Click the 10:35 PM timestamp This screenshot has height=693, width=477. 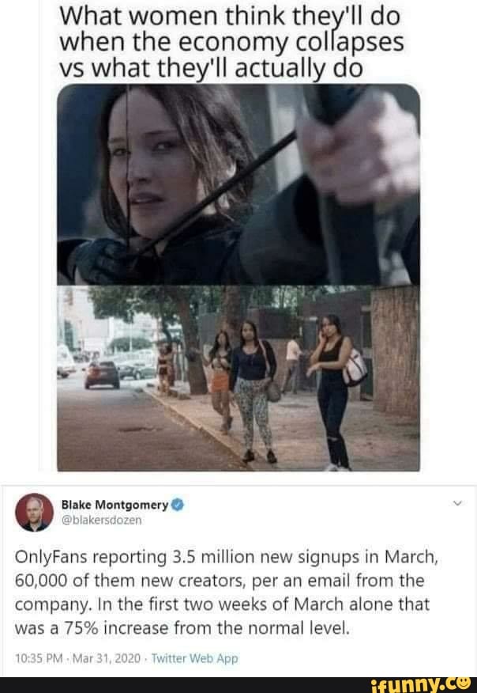39,658
